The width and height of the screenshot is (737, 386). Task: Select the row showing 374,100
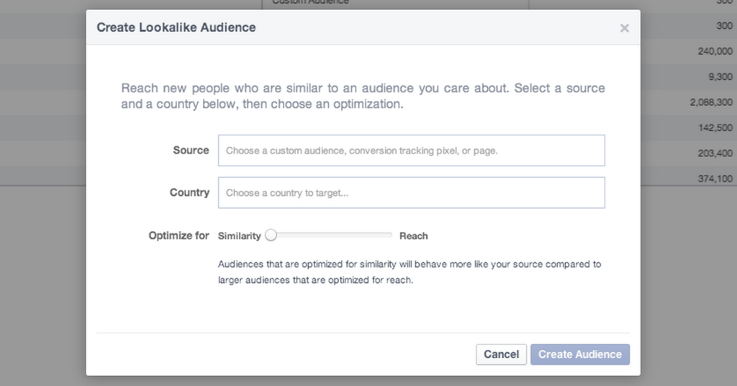coord(715,179)
